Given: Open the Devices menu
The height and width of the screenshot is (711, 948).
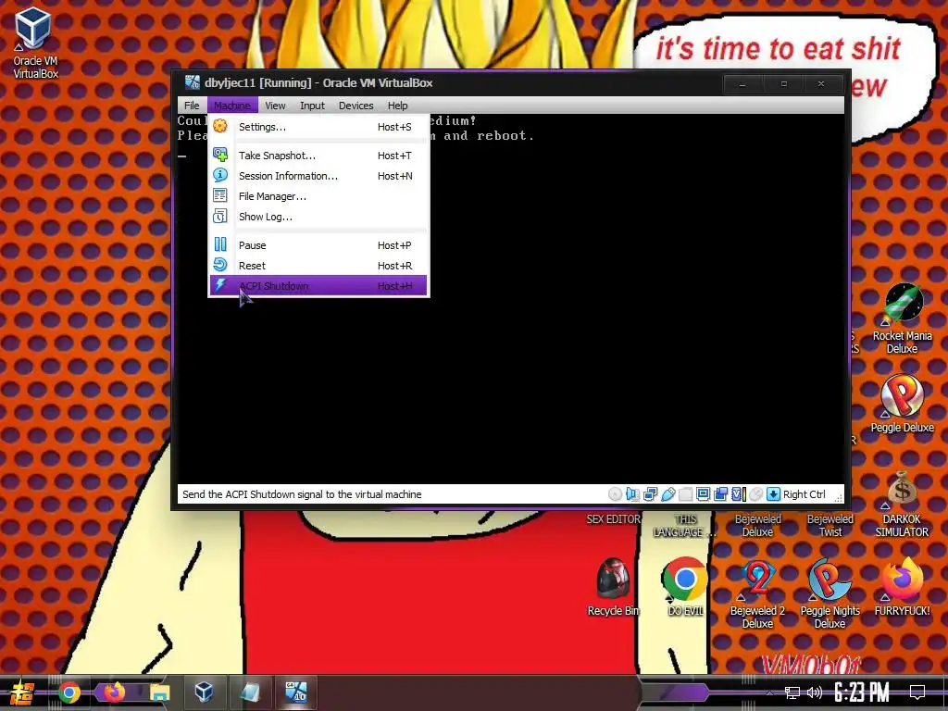Looking at the screenshot, I should pyautogui.click(x=355, y=106).
